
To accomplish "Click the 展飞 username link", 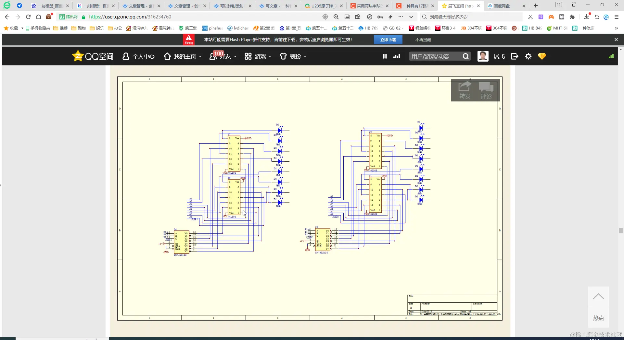I will pyautogui.click(x=499, y=56).
